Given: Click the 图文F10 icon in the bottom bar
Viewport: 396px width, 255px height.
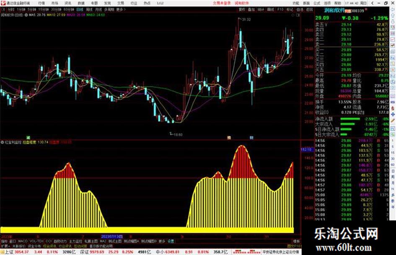Looking at the screenshot, I should click(294, 246).
